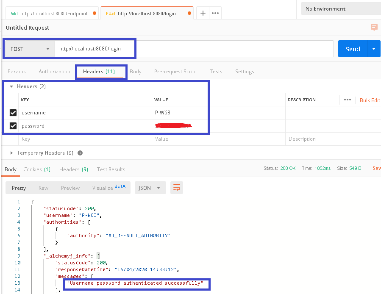This screenshot has width=381, height=294.
Task: Open the comments icon beside Untitled Request
Action: [374, 27]
